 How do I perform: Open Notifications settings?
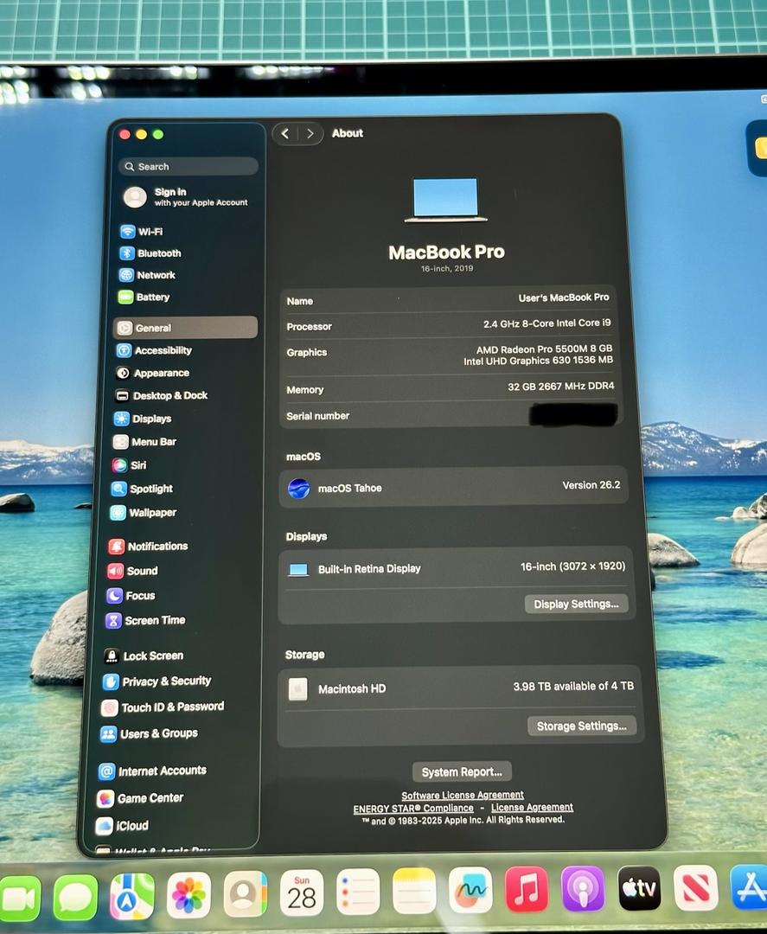148,547
